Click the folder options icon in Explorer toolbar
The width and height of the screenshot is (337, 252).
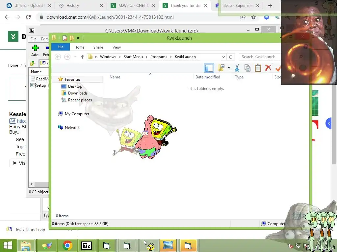221,68
